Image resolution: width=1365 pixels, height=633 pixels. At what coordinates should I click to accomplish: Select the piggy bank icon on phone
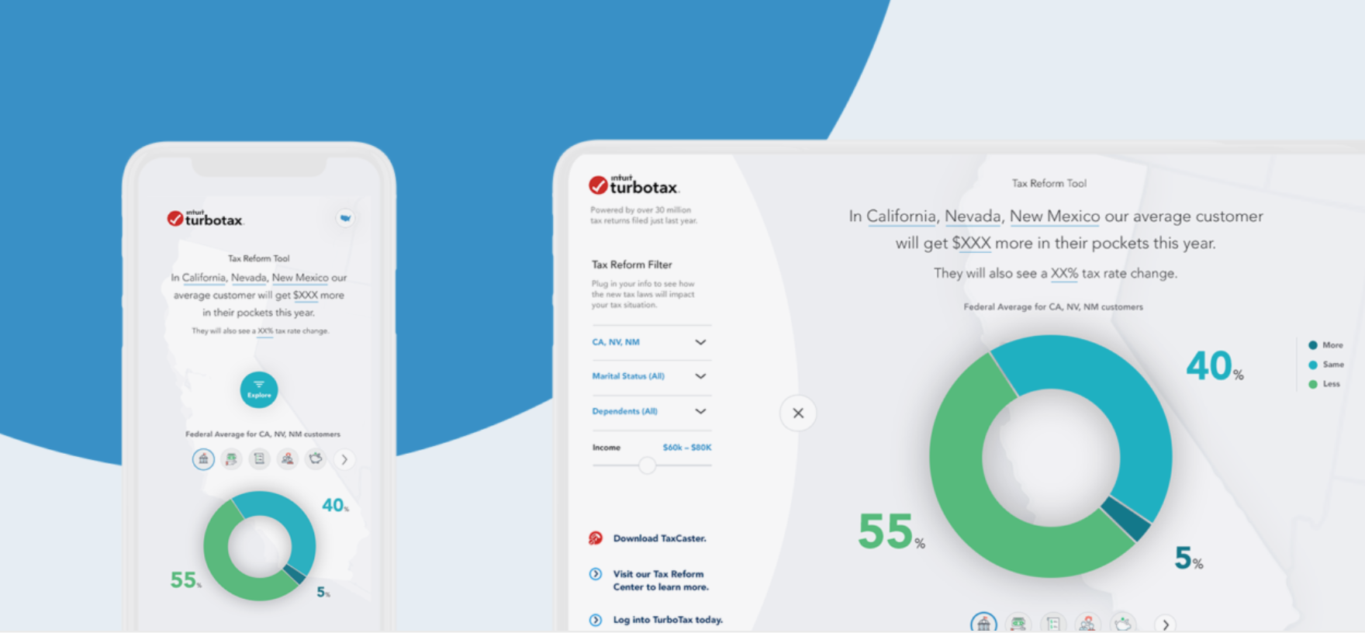pyautogui.click(x=316, y=459)
